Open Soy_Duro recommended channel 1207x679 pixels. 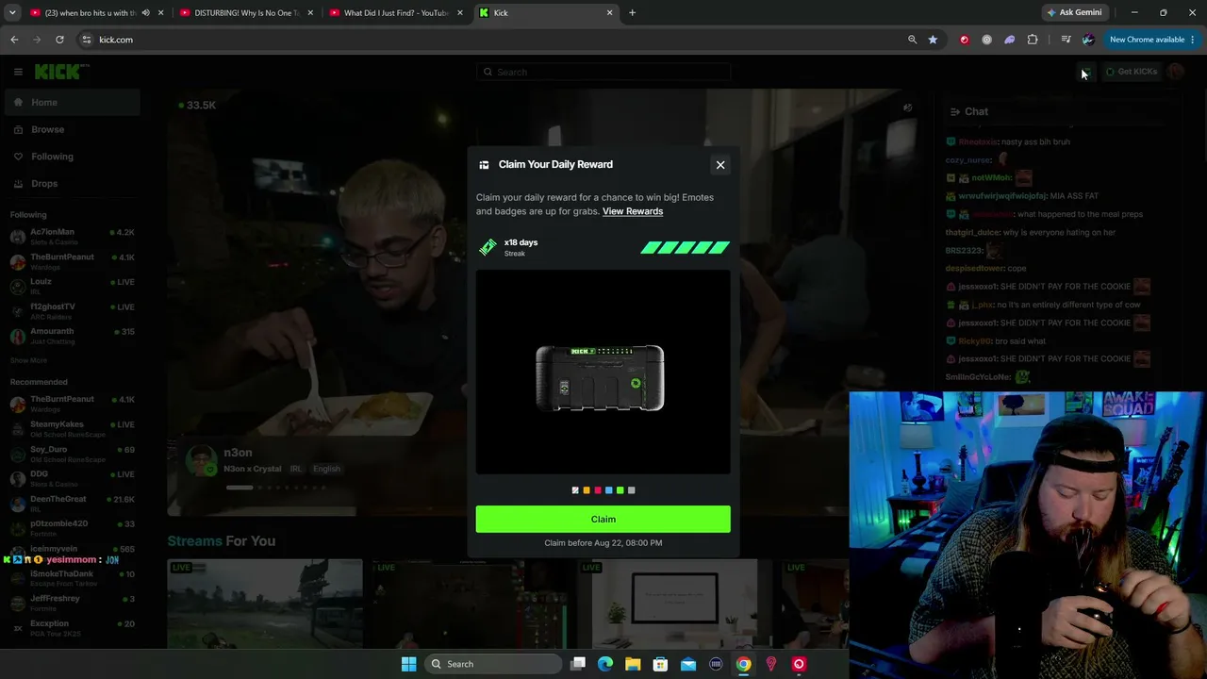coord(73,454)
